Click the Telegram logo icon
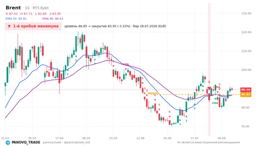This screenshot has height=147, width=262. point(8,143)
